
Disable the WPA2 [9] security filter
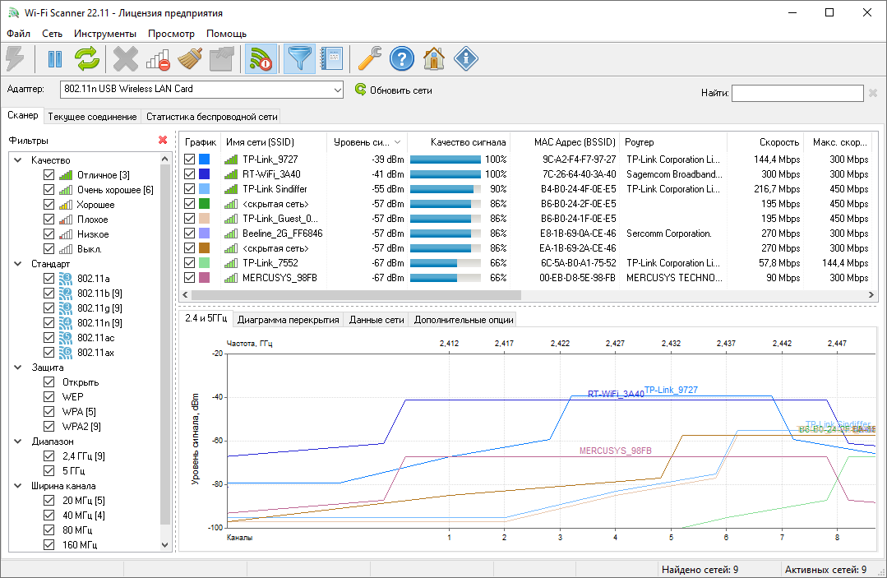coord(49,427)
